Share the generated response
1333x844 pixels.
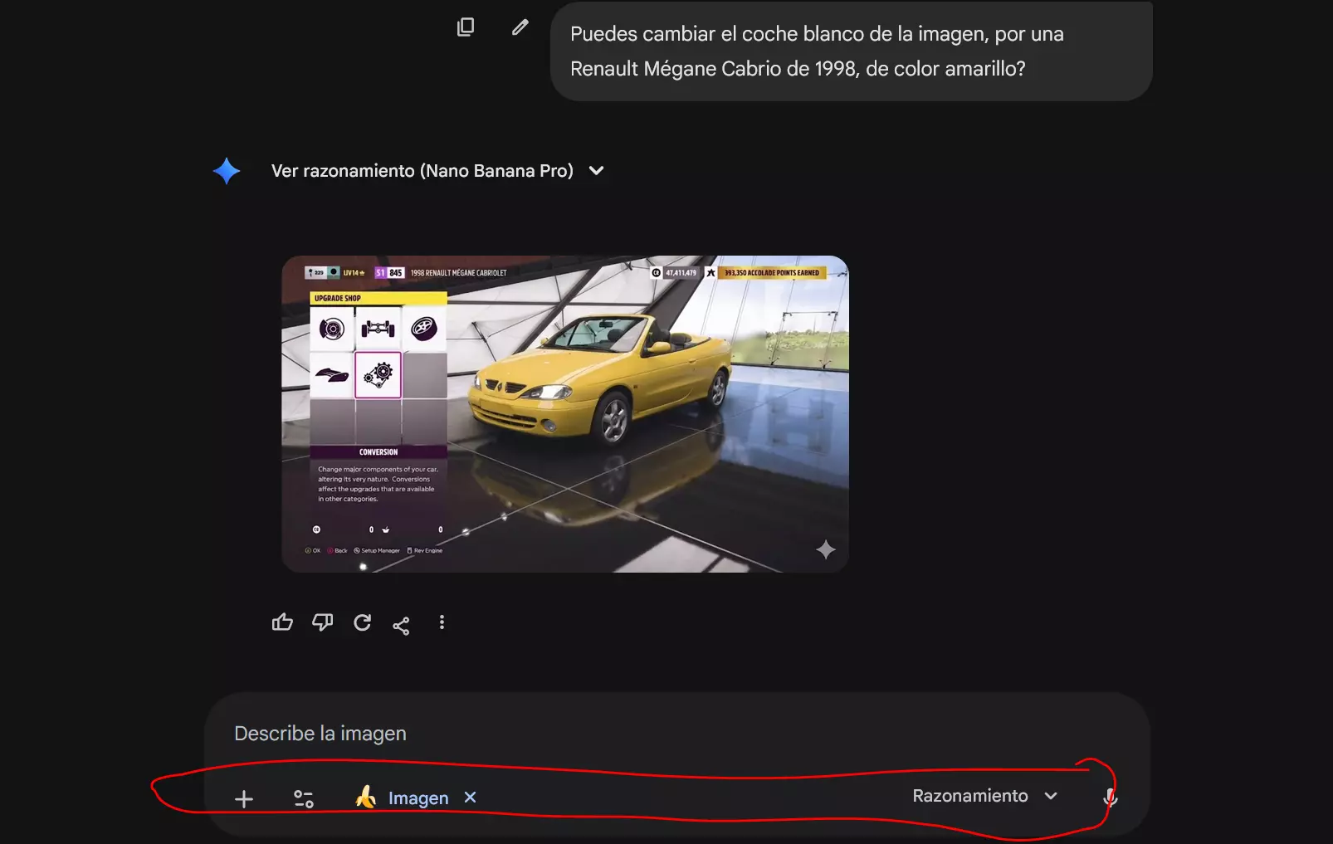pyautogui.click(x=401, y=625)
